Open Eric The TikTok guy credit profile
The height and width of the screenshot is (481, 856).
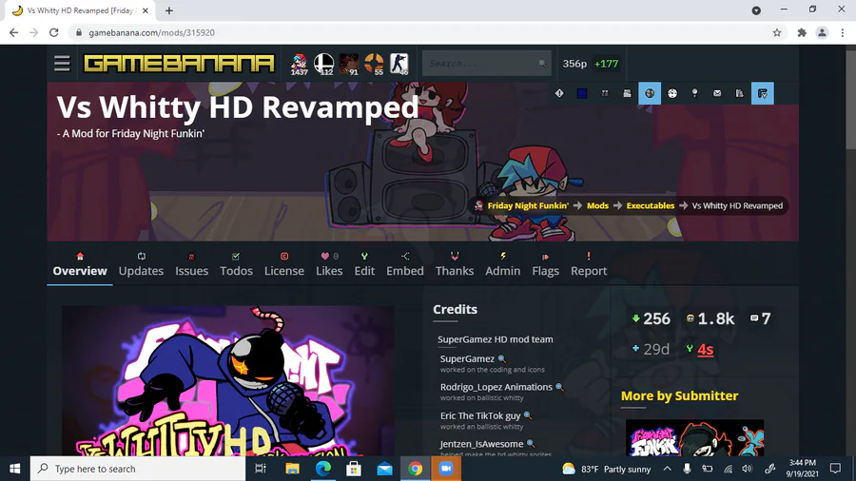tap(480, 415)
